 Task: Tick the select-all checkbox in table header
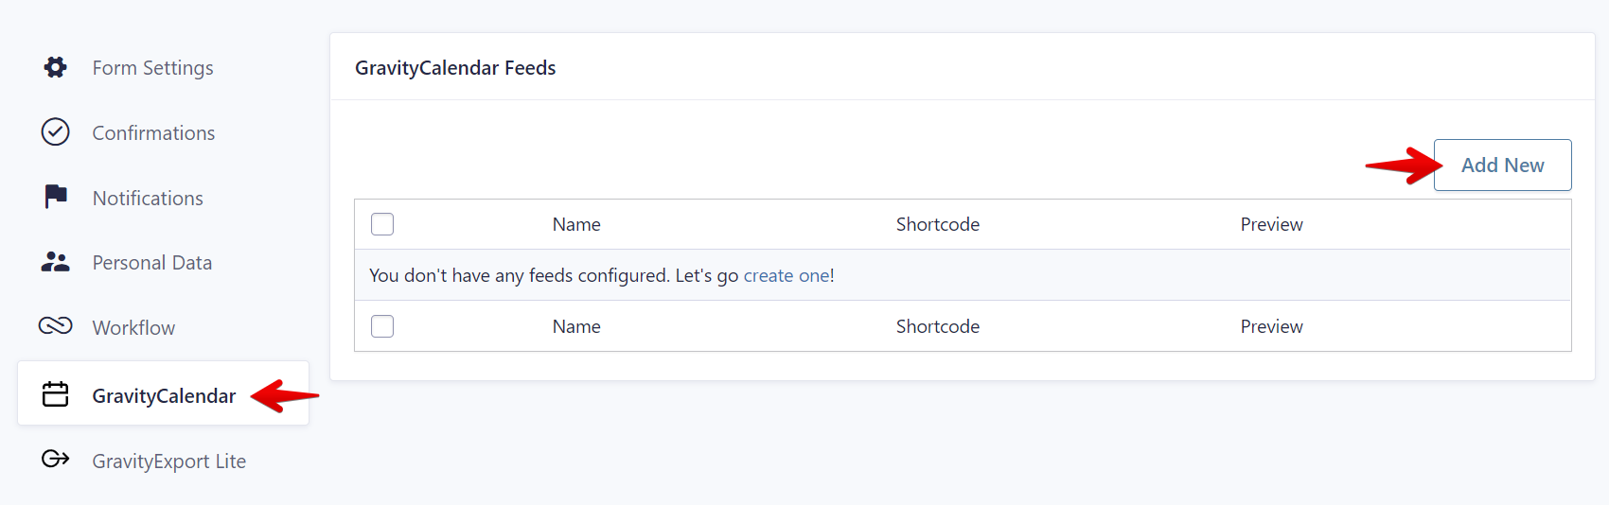[x=382, y=224]
